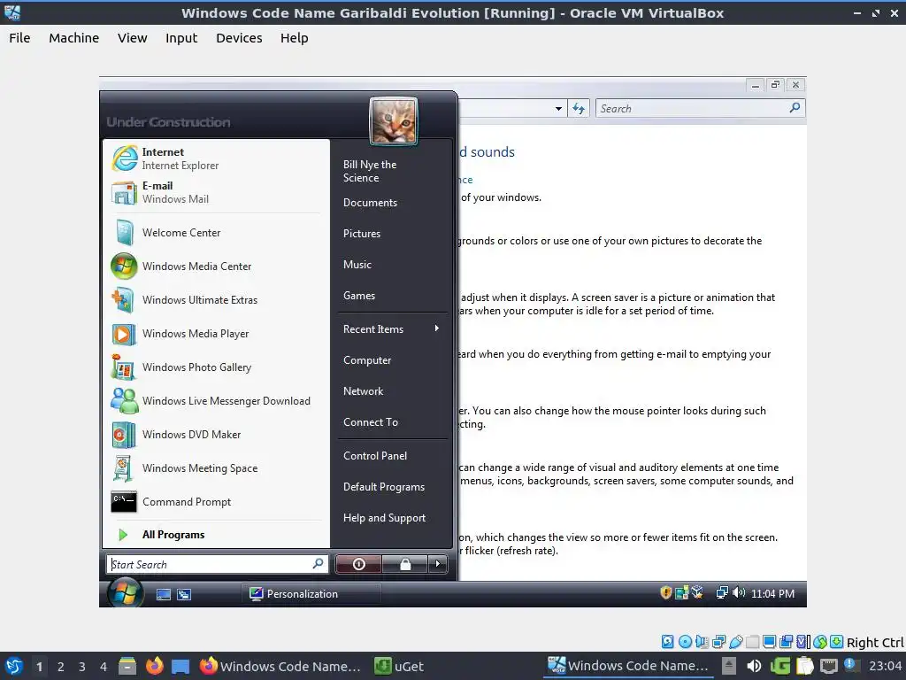Open the VirtualBox Input menu
Viewport: 906px width, 680px height.
coord(181,37)
